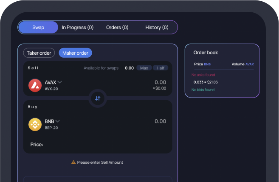
Task: Click the '0.033 ≈ $21.86' price value
Action: 206,82
